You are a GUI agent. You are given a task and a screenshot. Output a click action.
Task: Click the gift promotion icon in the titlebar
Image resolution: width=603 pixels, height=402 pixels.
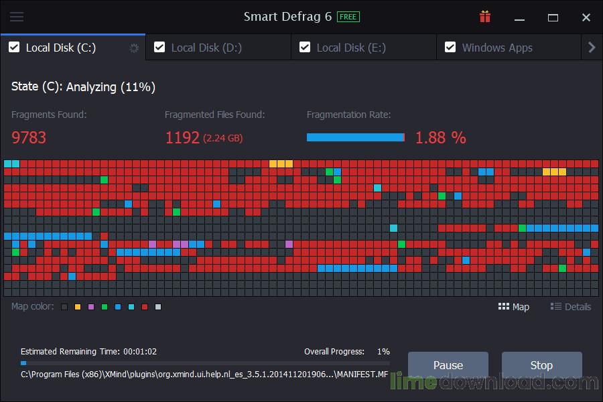click(484, 17)
